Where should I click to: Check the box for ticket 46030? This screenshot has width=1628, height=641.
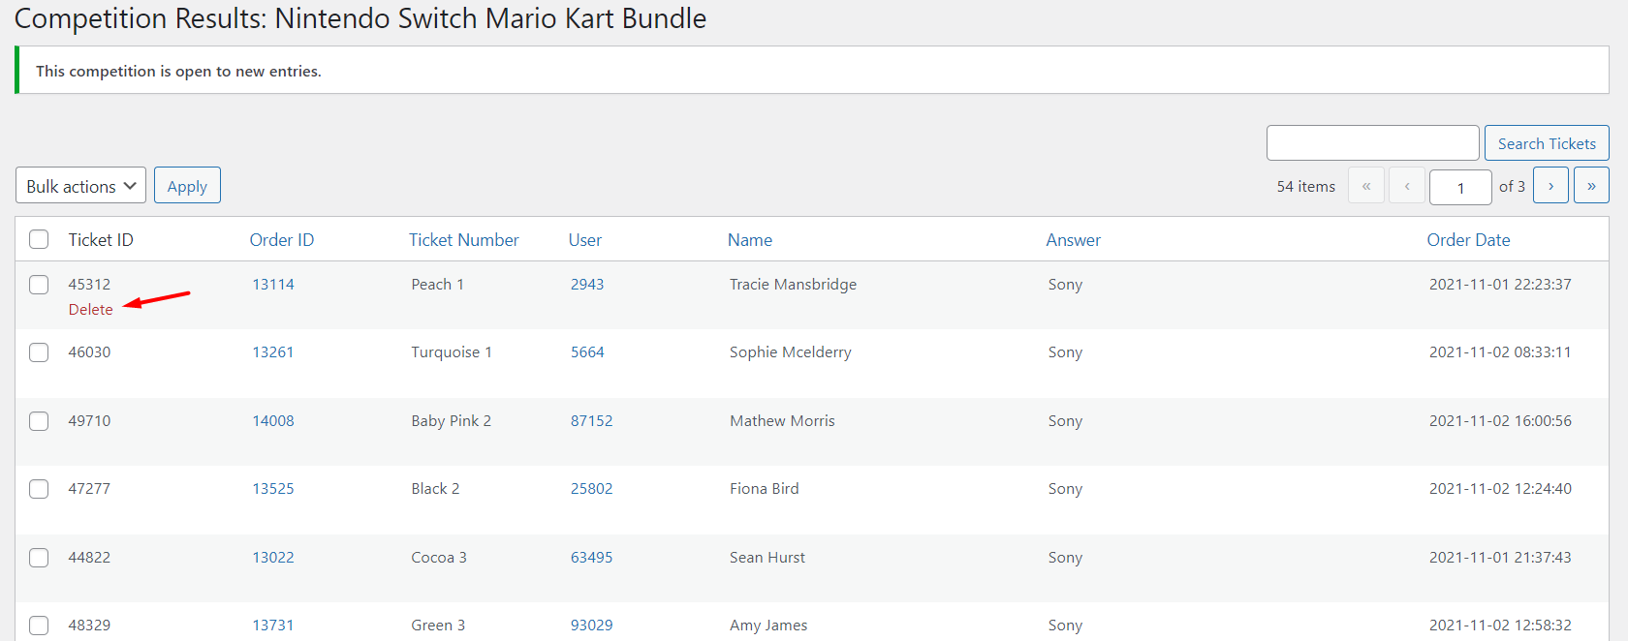click(39, 352)
